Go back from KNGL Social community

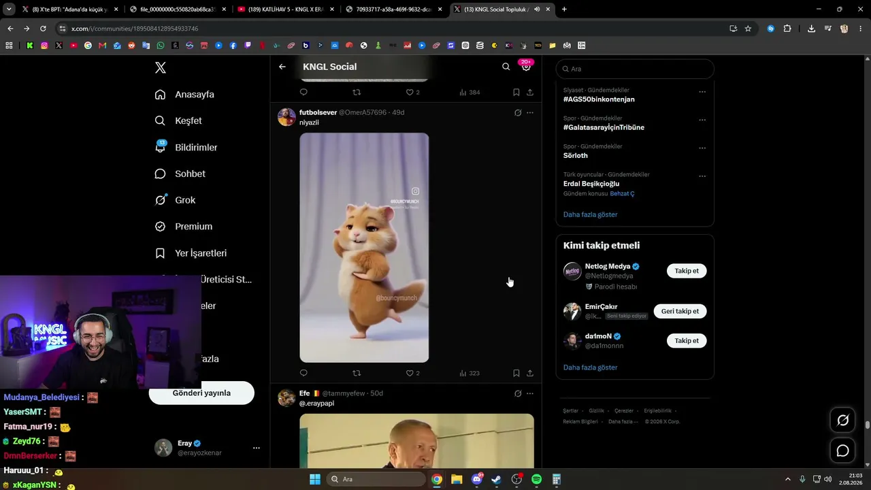(x=282, y=67)
